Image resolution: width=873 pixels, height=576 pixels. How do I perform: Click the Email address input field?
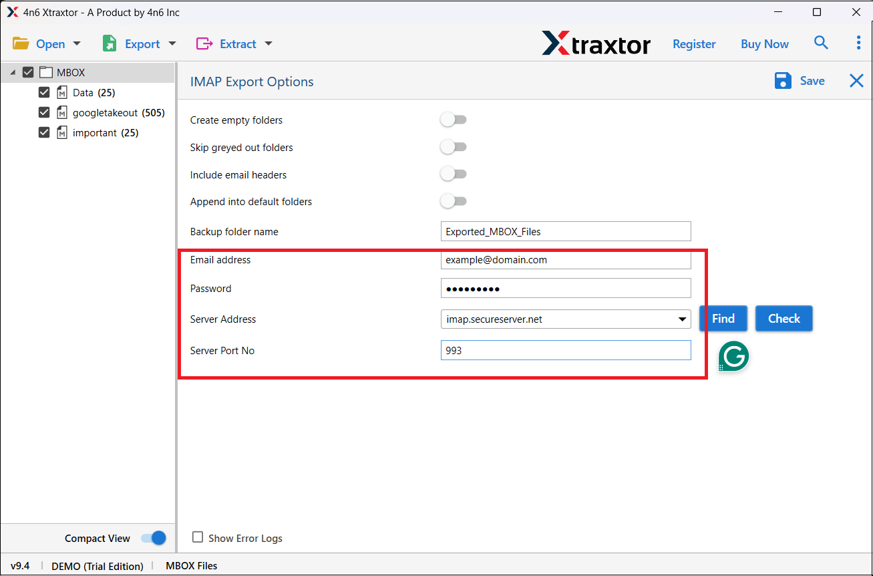click(566, 260)
